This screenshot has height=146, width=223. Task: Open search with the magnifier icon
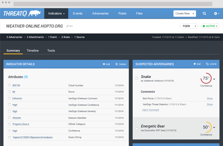click(204, 13)
